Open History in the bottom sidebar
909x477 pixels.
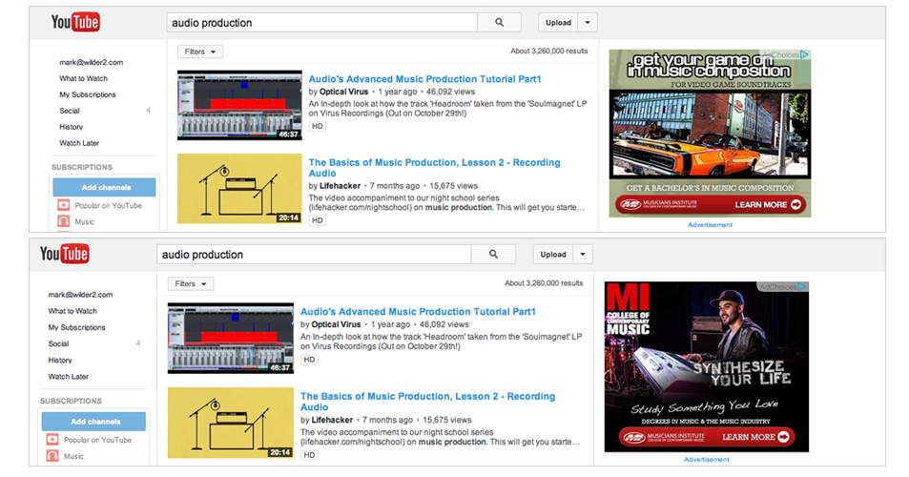[60, 360]
